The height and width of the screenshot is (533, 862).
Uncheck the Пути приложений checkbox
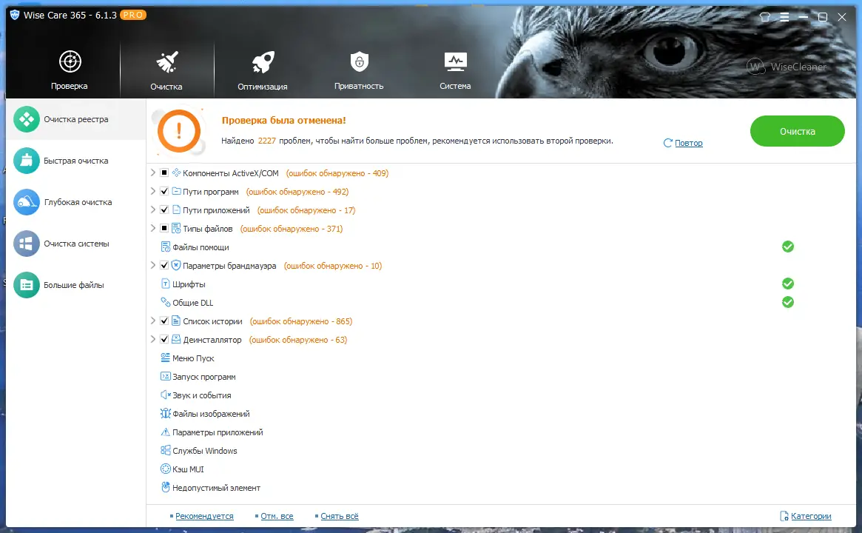[164, 209]
